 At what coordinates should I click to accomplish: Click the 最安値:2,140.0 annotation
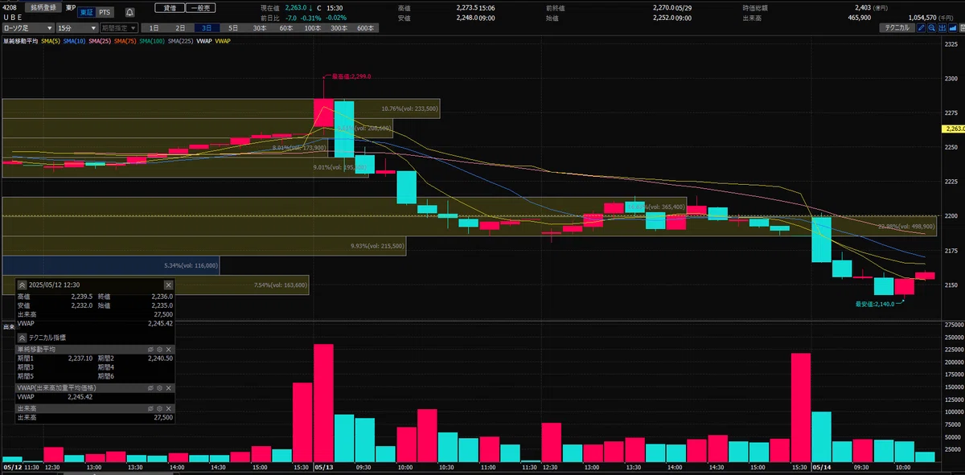coord(873,304)
